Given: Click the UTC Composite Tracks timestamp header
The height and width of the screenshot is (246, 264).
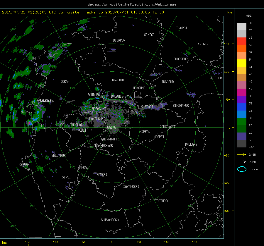Looking at the screenshot, I should click(83, 12).
